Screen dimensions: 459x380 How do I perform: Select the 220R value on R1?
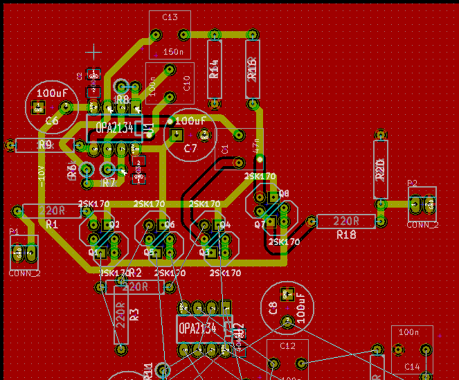click(x=52, y=210)
